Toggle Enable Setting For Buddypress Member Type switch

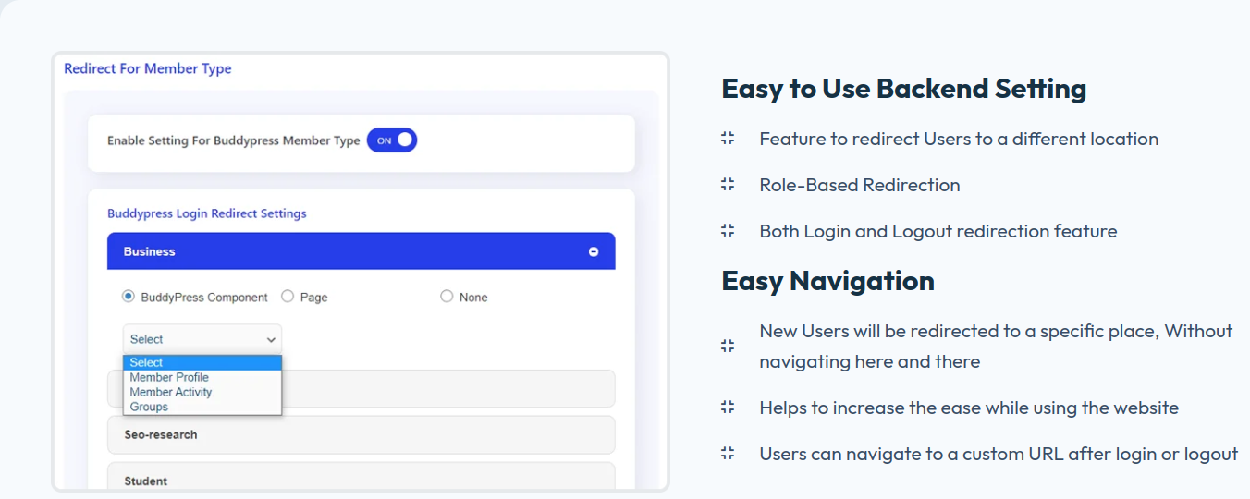pyautogui.click(x=392, y=140)
